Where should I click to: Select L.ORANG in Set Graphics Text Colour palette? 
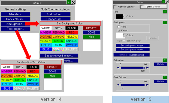pyautogui.click(x=20, y=76)
